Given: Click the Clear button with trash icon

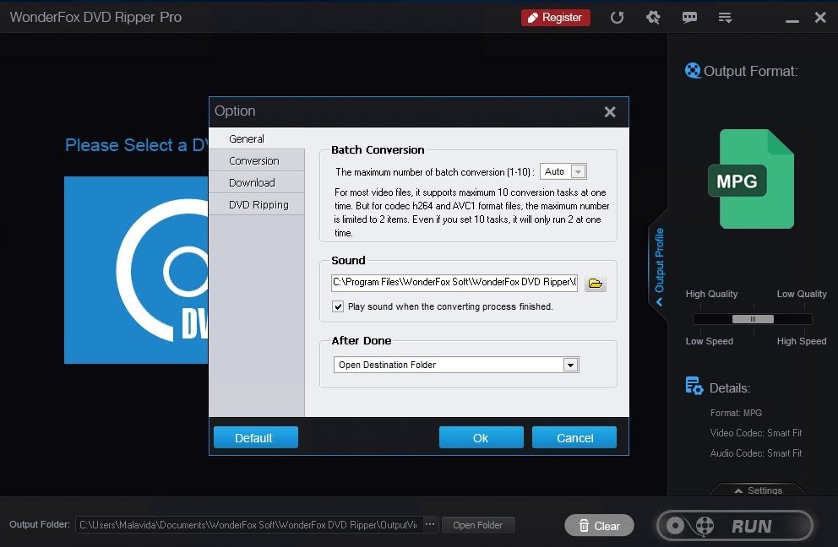Looking at the screenshot, I should [x=599, y=526].
